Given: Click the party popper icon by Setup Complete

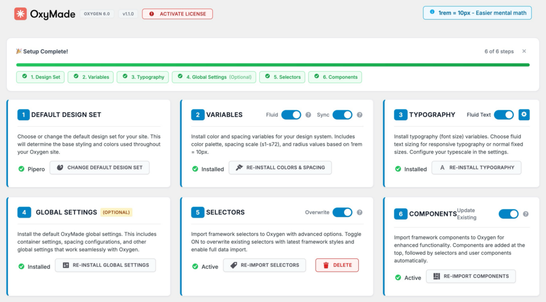Looking at the screenshot, I should click(19, 52).
